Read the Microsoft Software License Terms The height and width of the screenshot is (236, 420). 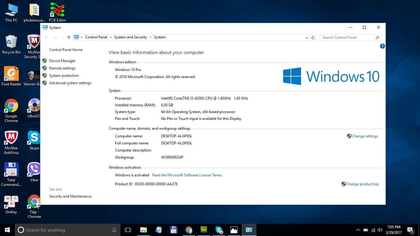(187, 175)
